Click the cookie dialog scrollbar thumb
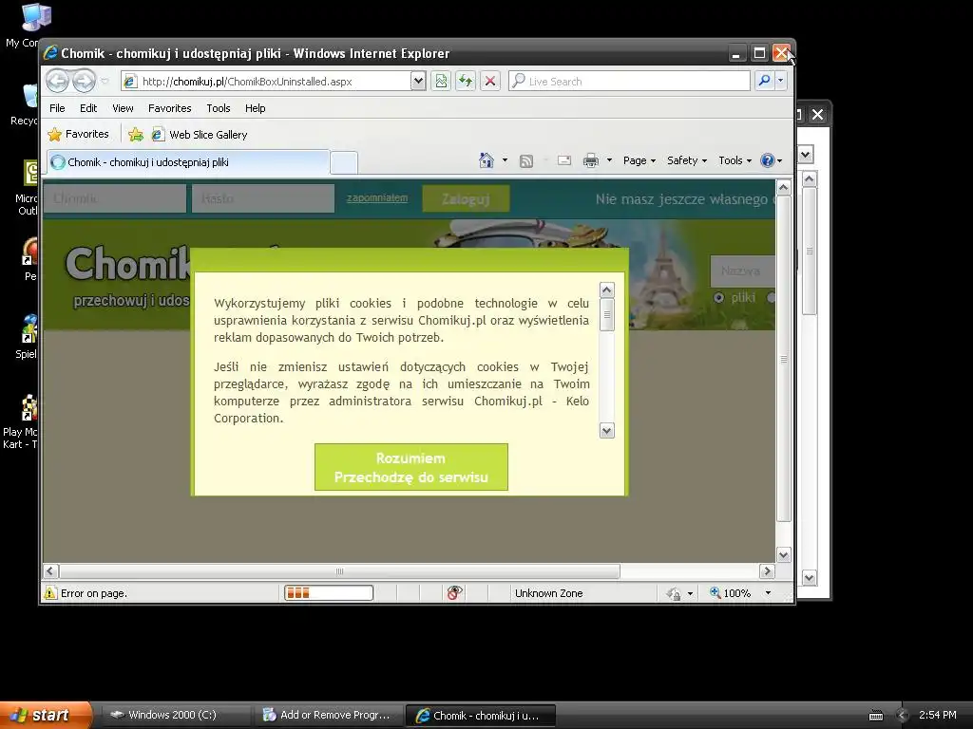This screenshot has height=729, width=973. click(x=607, y=315)
